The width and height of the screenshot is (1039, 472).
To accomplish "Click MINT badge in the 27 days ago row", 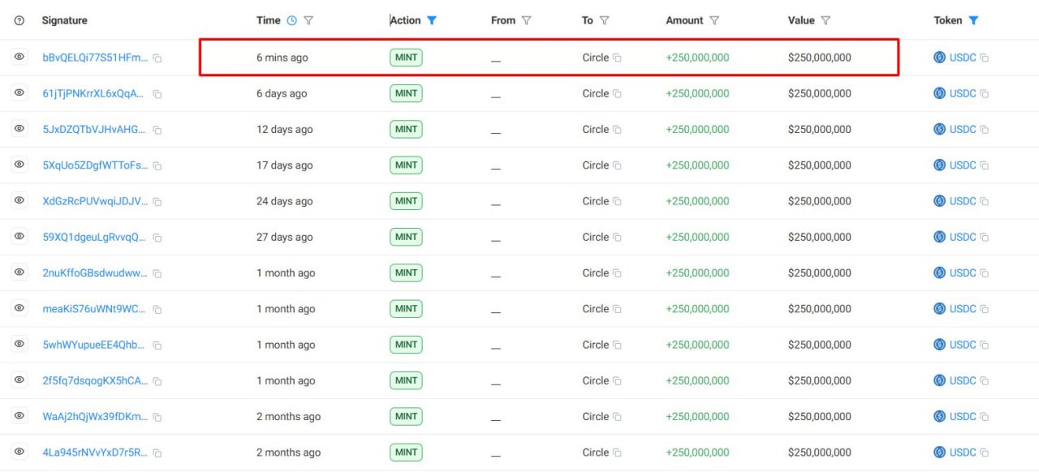I will point(406,237).
